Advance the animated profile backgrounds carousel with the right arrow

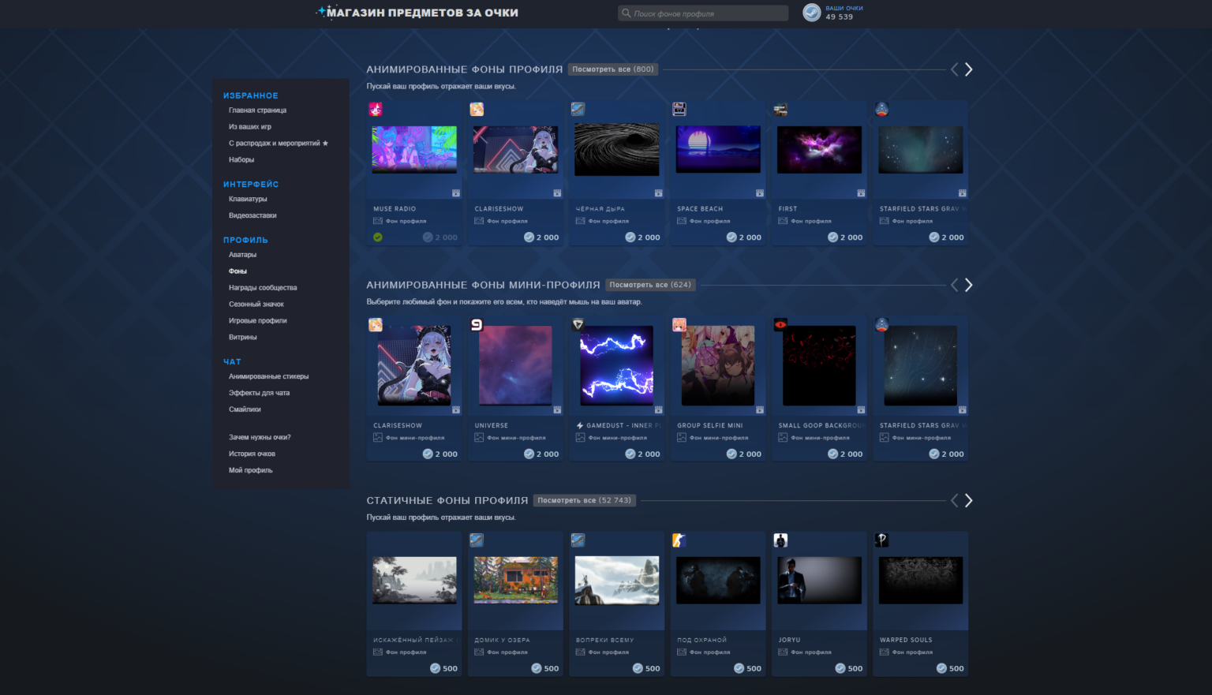969,69
